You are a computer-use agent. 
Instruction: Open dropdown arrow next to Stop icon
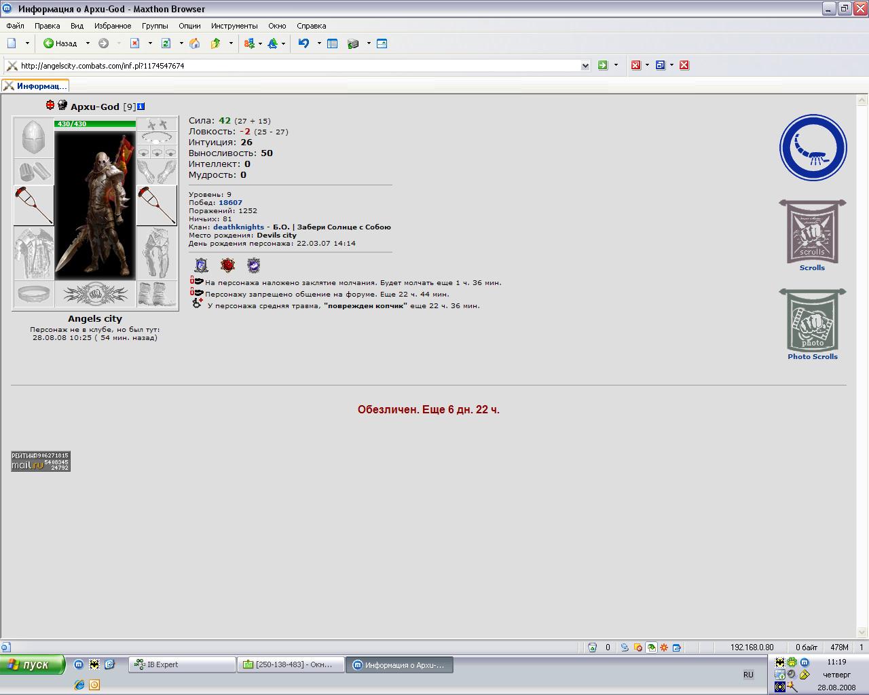[x=150, y=43]
